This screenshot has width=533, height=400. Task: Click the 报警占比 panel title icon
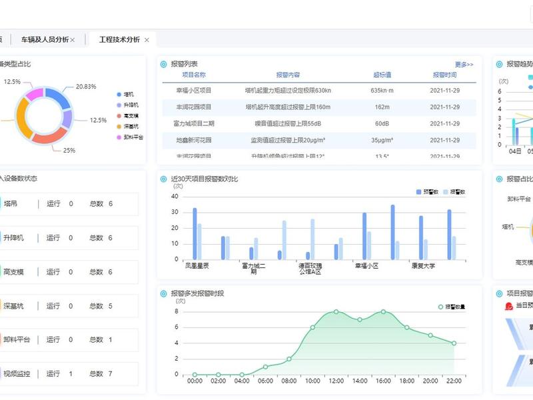[499, 179]
